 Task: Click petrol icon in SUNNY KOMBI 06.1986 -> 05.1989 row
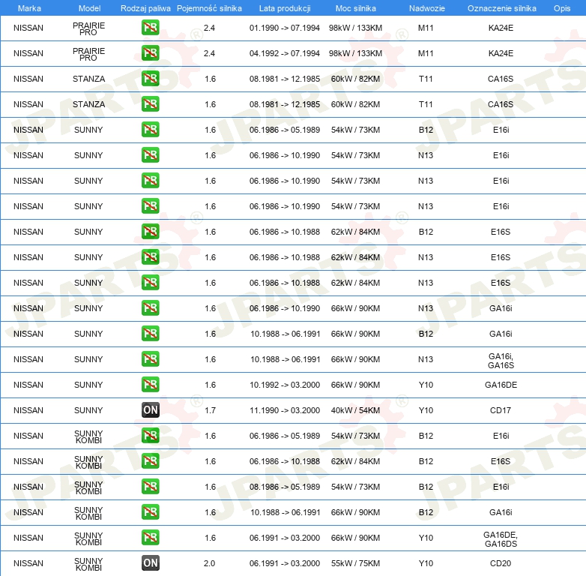[x=150, y=436]
